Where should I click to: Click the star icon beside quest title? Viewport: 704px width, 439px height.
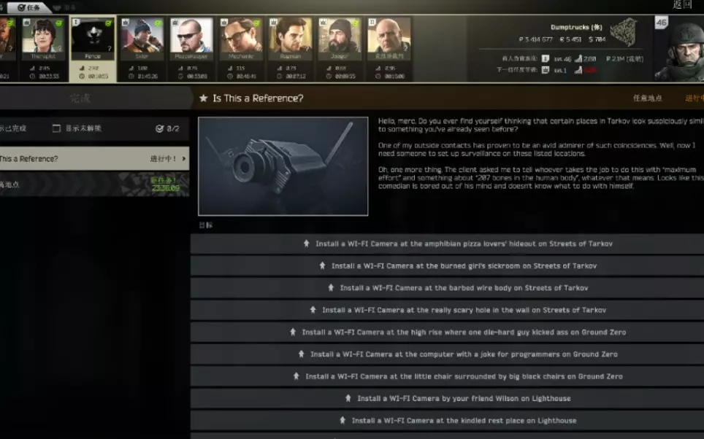pos(204,98)
